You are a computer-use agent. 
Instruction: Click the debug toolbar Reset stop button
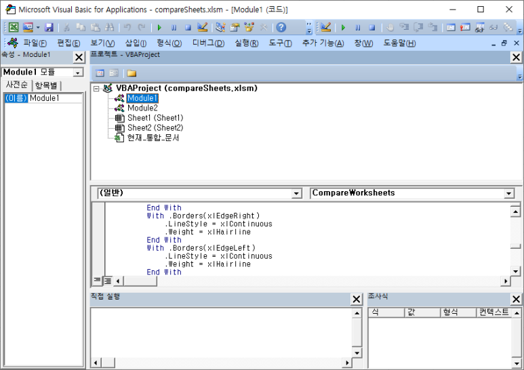point(372,28)
